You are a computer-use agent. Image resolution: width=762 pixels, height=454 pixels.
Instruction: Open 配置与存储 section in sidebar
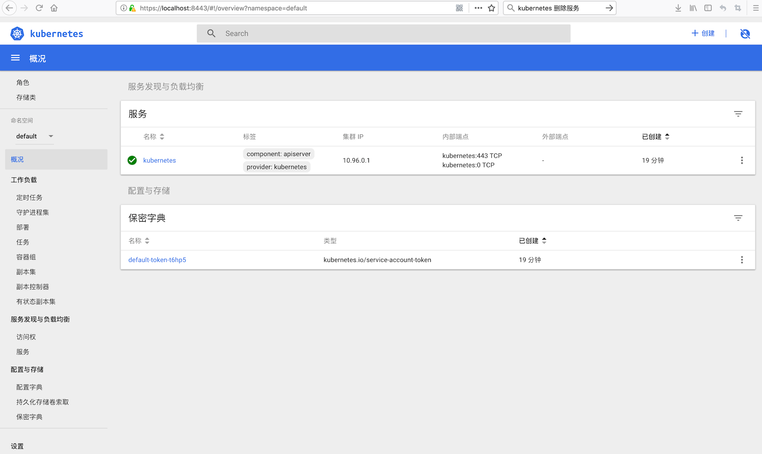coord(27,369)
